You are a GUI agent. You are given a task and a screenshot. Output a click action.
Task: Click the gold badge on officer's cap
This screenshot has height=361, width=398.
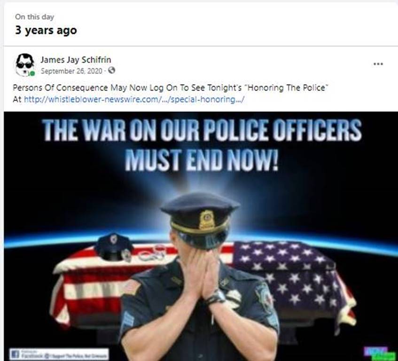tap(207, 220)
